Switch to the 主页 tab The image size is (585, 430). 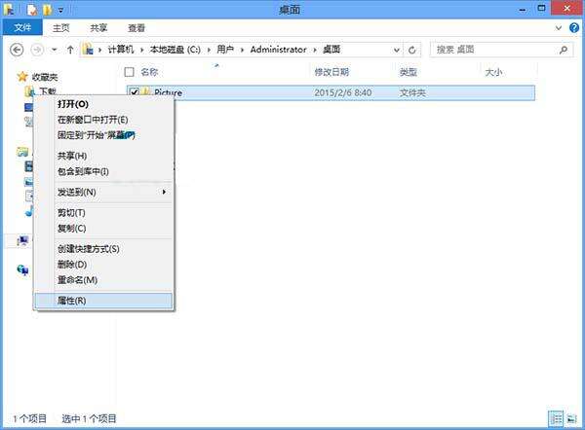click(60, 28)
